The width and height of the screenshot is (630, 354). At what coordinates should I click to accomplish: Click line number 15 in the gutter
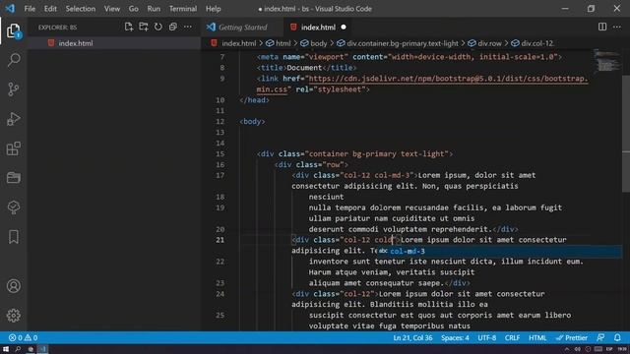pos(220,153)
